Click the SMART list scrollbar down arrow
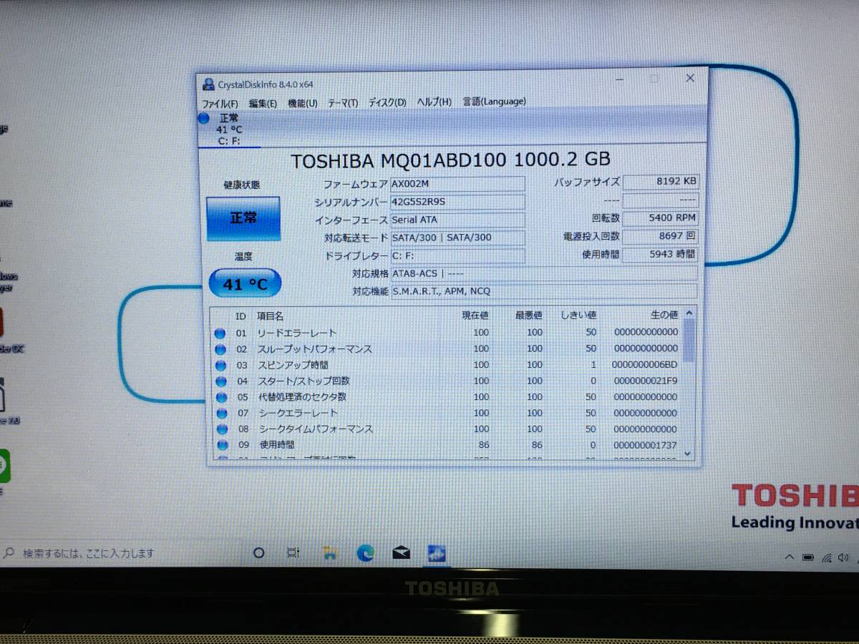Image resolution: width=859 pixels, height=644 pixels. pyautogui.click(x=689, y=454)
